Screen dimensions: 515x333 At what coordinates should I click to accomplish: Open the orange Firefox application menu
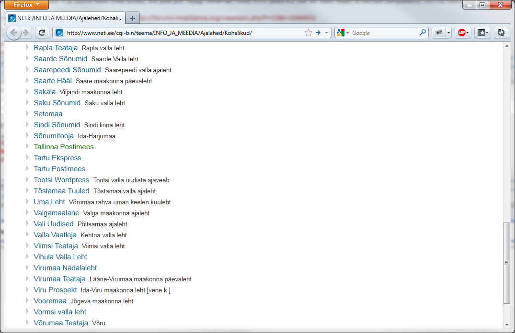(x=27, y=5)
